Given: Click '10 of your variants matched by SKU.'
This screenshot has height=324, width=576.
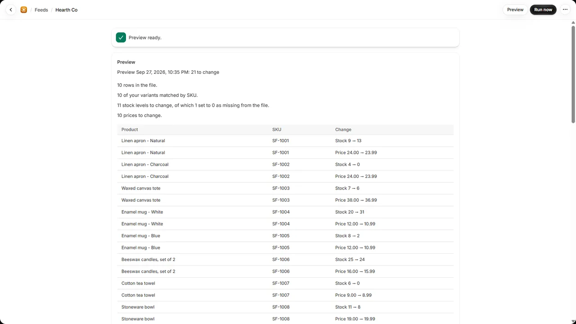Looking at the screenshot, I should pyautogui.click(x=157, y=95).
